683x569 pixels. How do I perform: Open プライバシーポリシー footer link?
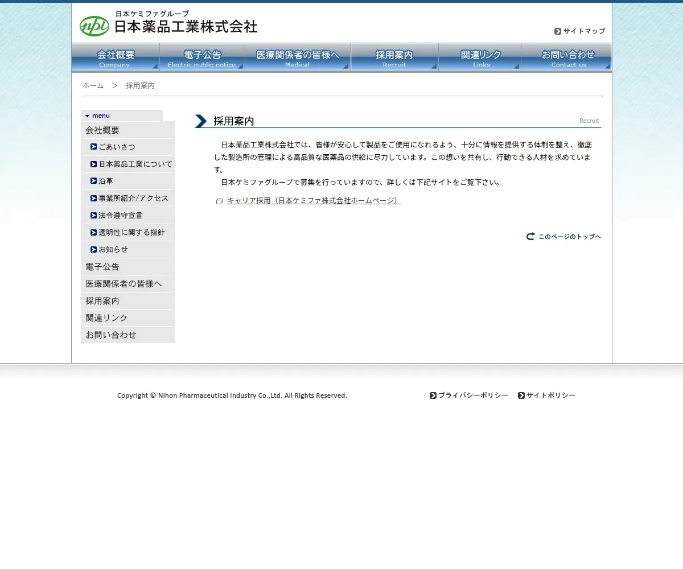point(473,395)
